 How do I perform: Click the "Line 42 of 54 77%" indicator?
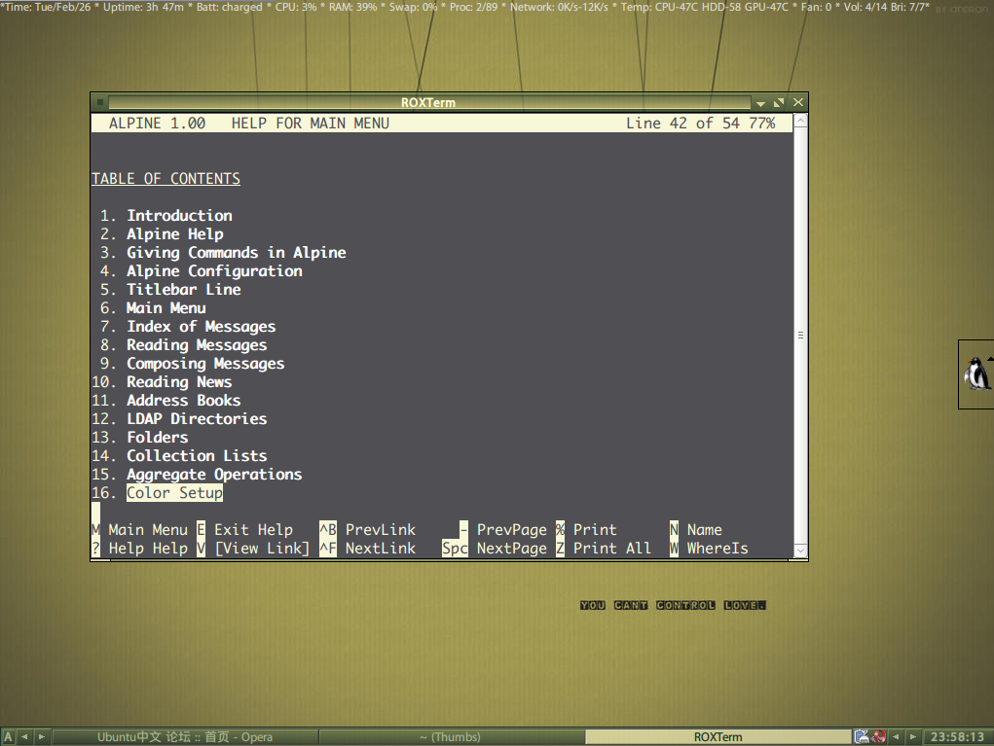[701, 123]
